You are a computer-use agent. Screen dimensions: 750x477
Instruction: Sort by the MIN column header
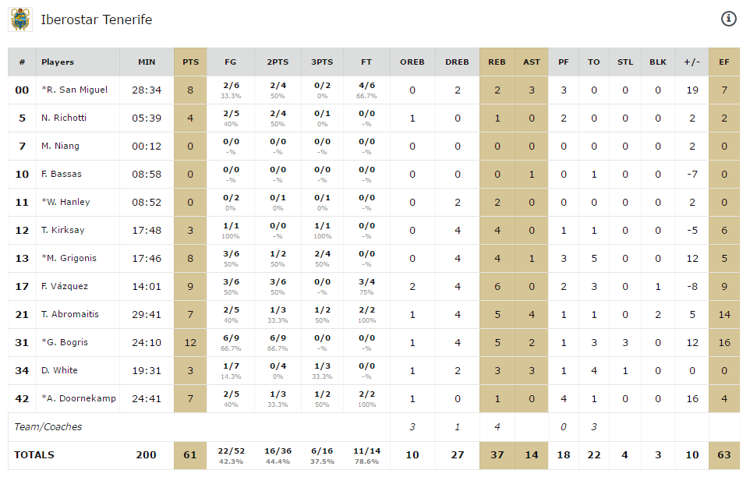click(147, 62)
